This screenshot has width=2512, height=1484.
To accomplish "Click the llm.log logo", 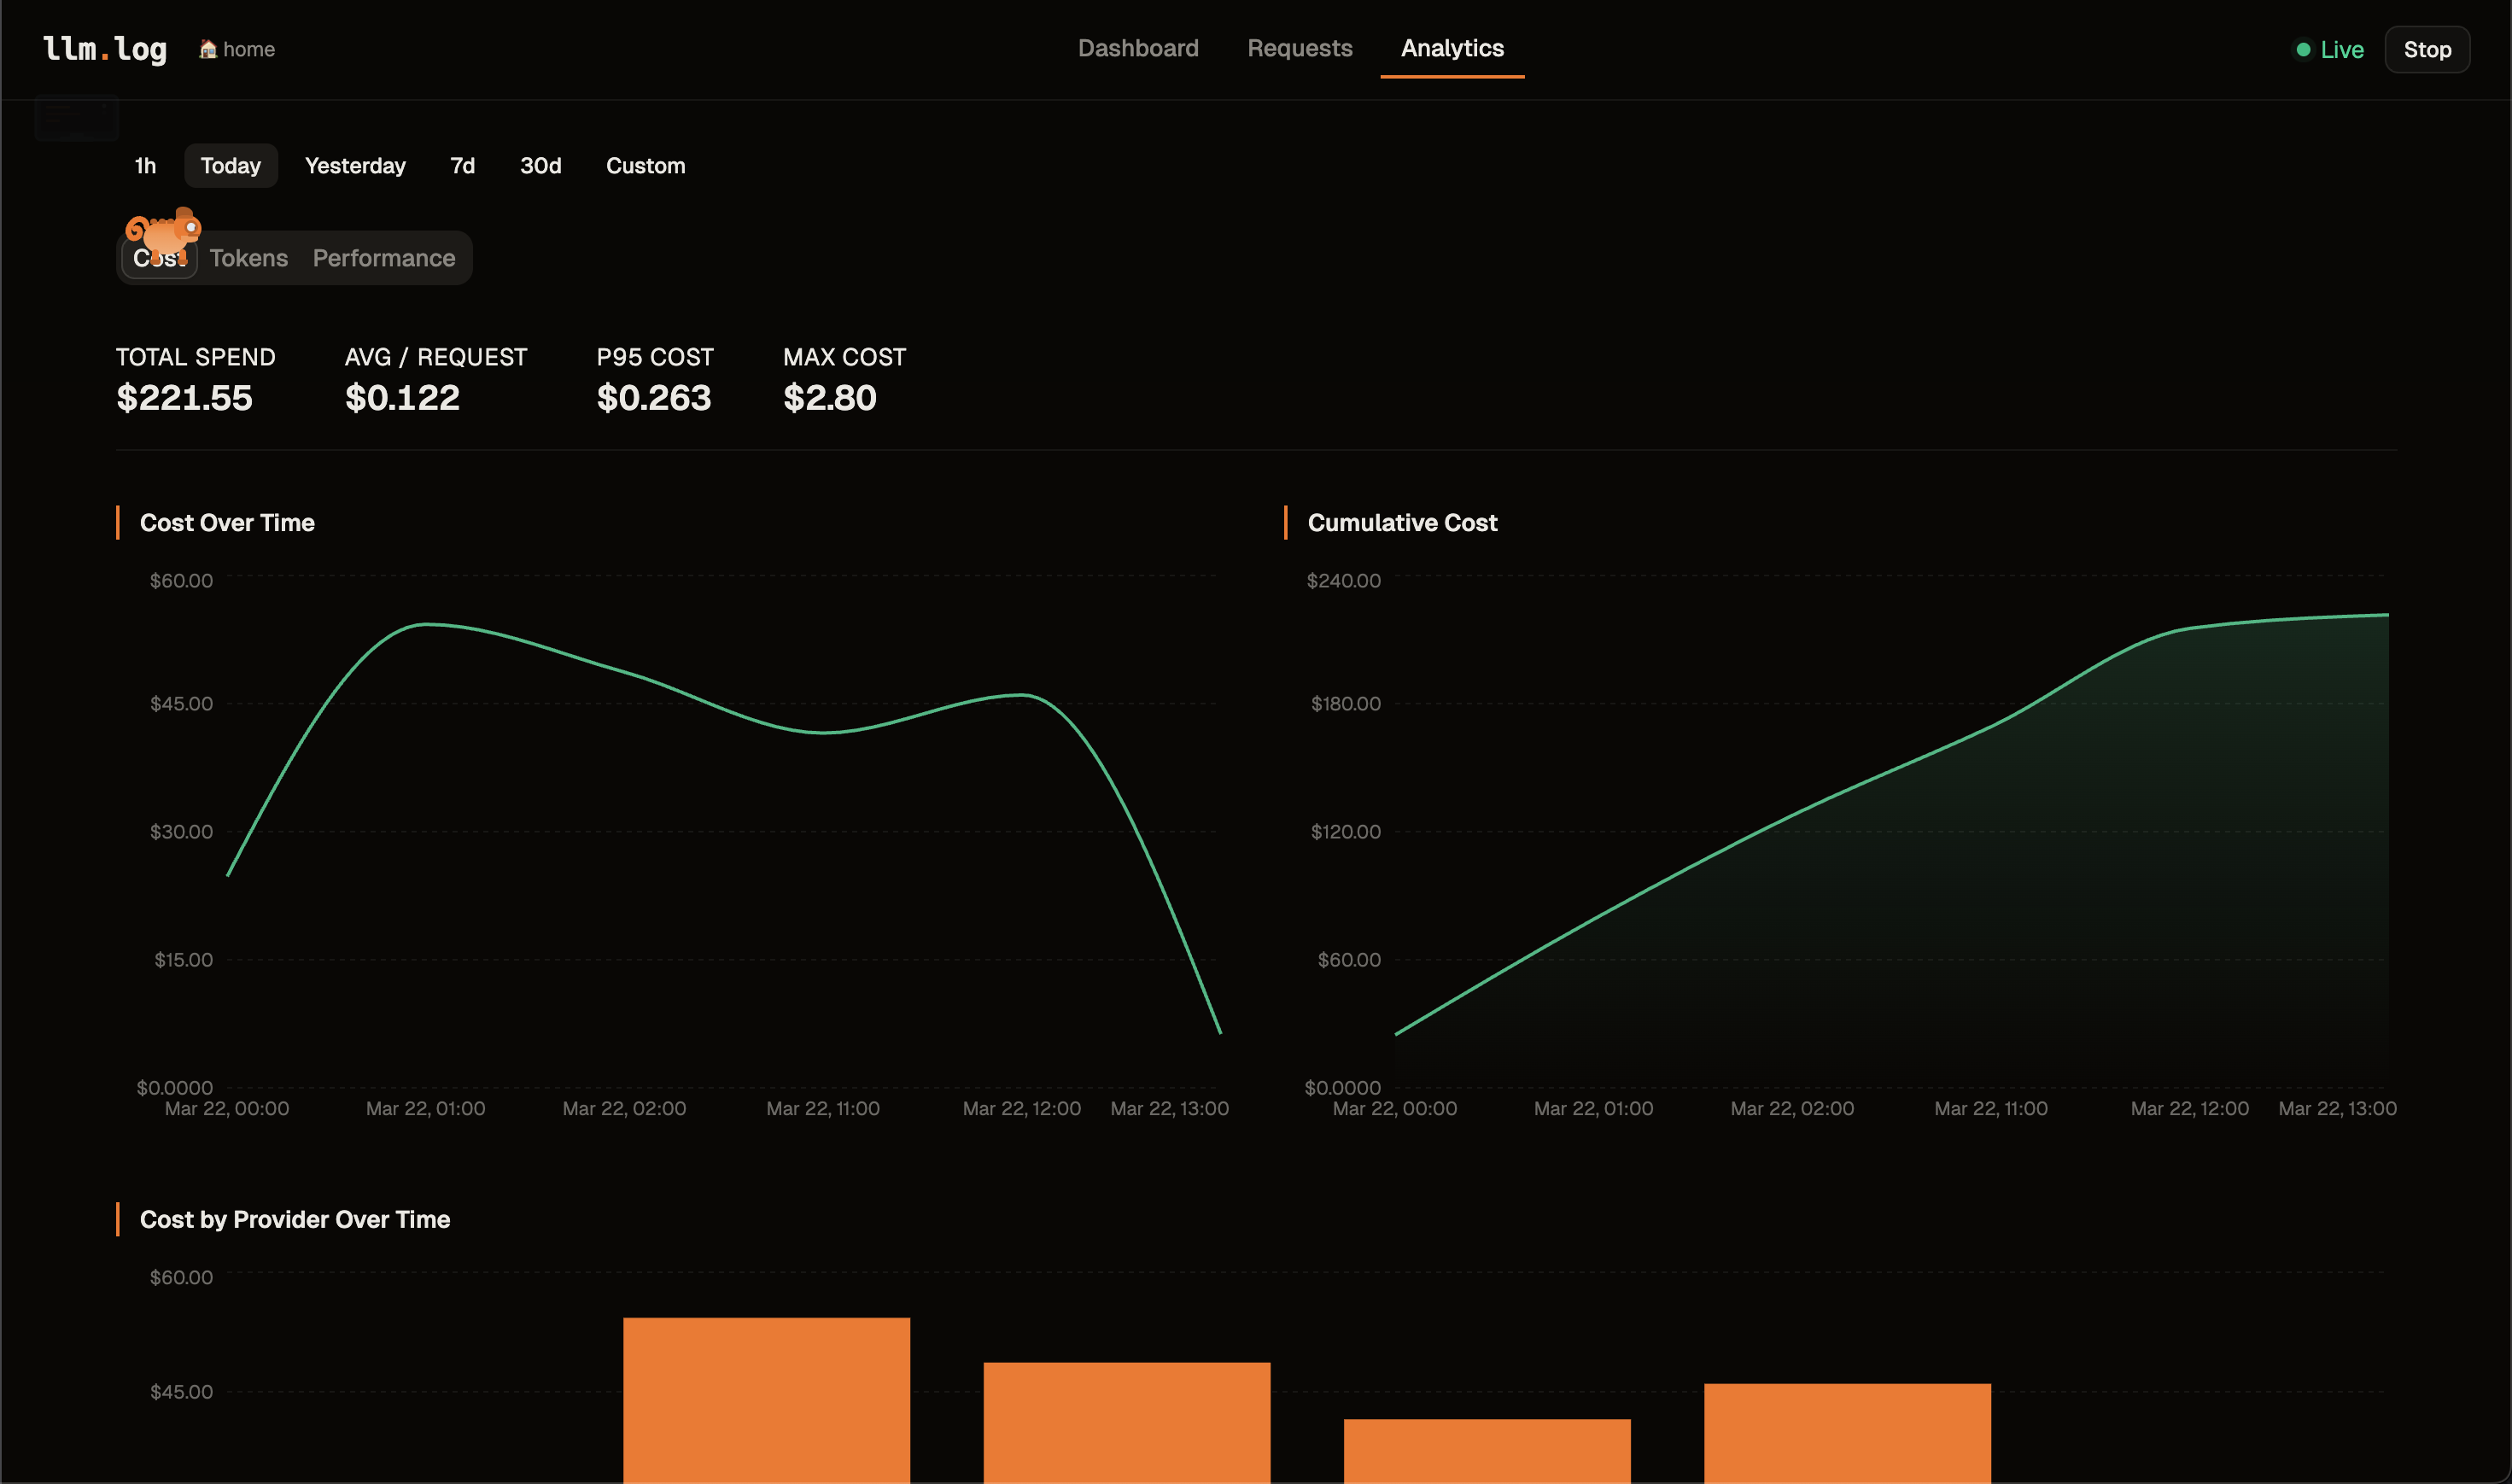I will point(104,48).
